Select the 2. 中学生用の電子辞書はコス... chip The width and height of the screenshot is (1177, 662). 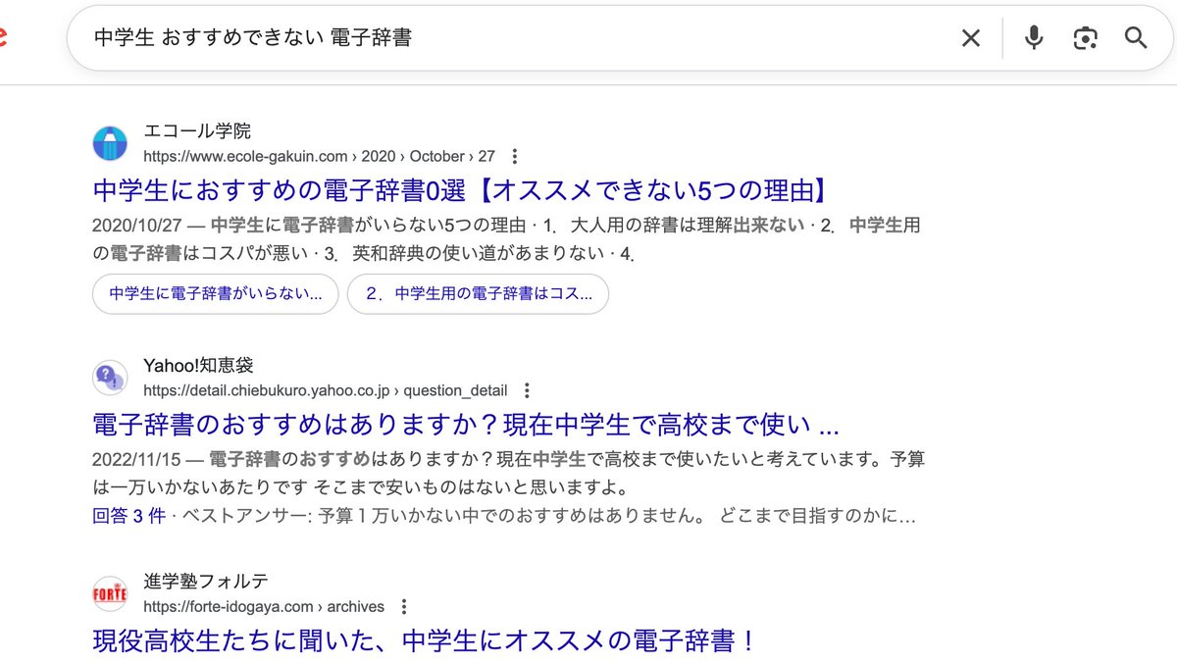pos(478,293)
